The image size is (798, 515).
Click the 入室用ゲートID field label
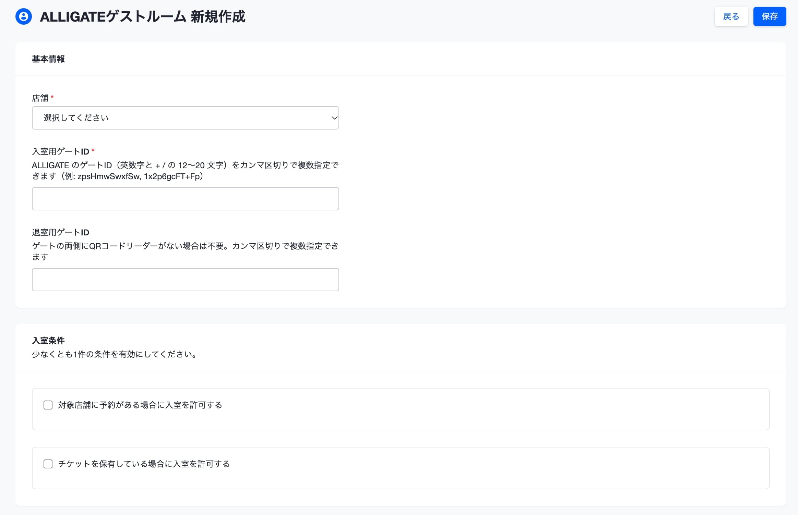coord(60,151)
